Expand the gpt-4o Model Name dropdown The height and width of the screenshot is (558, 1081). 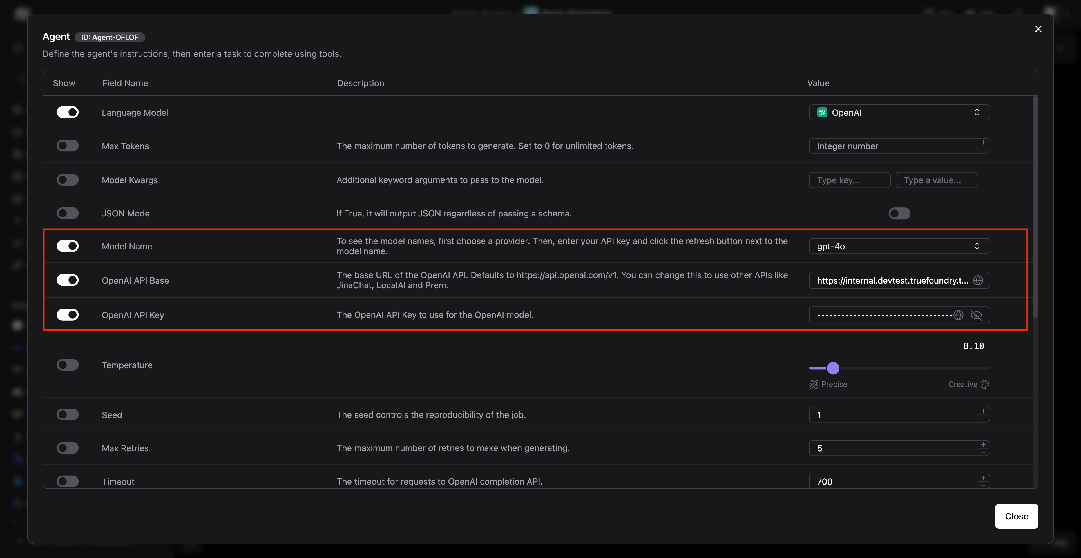[899, 246]
